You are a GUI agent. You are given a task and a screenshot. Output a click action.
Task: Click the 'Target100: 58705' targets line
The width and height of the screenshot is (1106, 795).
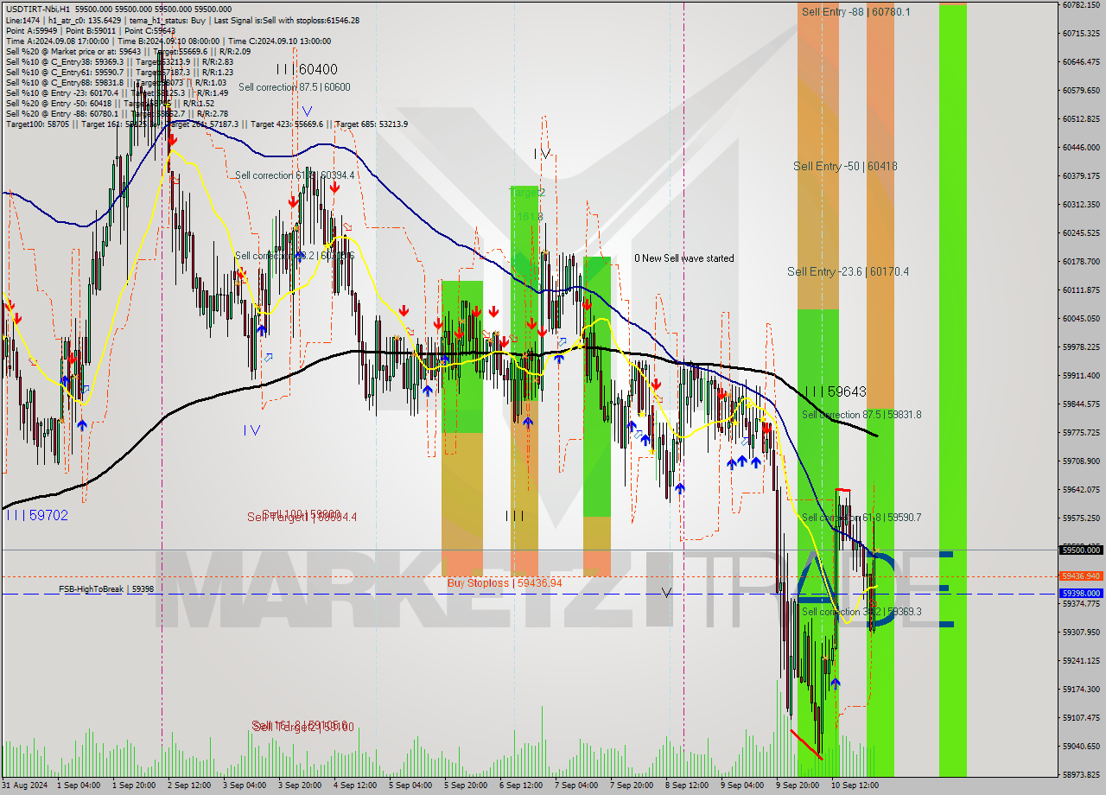(x=207, y=124)
